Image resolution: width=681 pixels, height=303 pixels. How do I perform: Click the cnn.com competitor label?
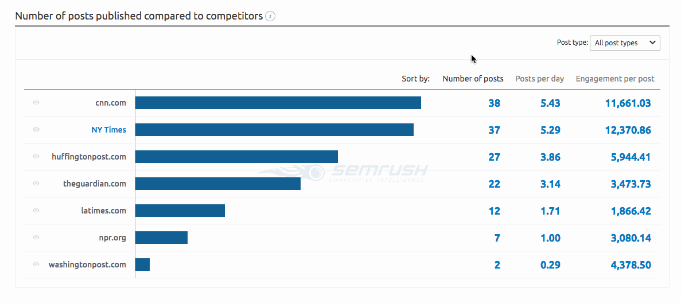tap(111, 103)
